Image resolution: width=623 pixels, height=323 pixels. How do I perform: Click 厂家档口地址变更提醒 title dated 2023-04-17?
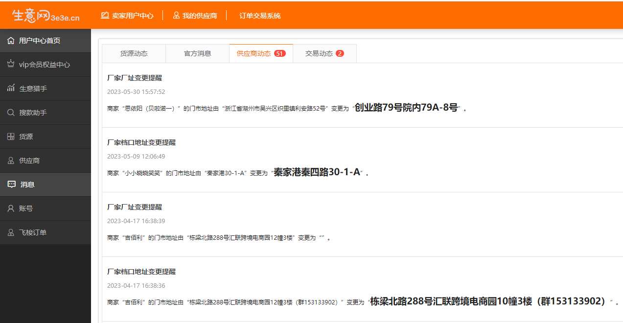click(141, 272)
